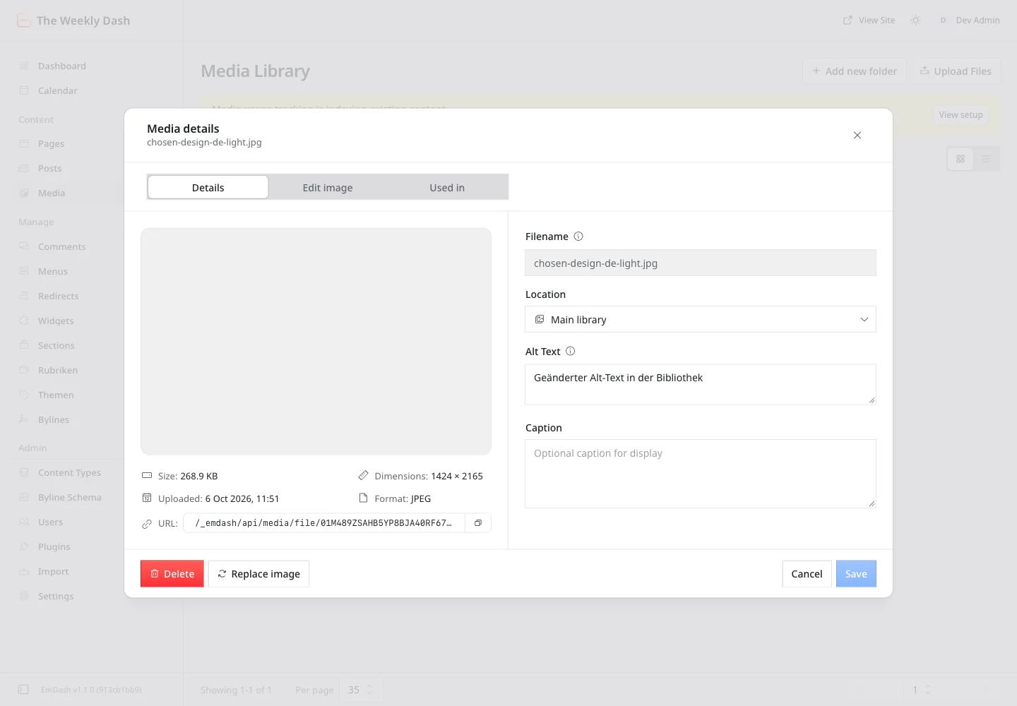This screenshot has width=1017, height=706.
Task: Click the Filename info icon
Action: 578,237
